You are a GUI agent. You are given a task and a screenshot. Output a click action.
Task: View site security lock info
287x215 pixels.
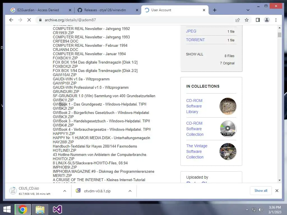40,20
